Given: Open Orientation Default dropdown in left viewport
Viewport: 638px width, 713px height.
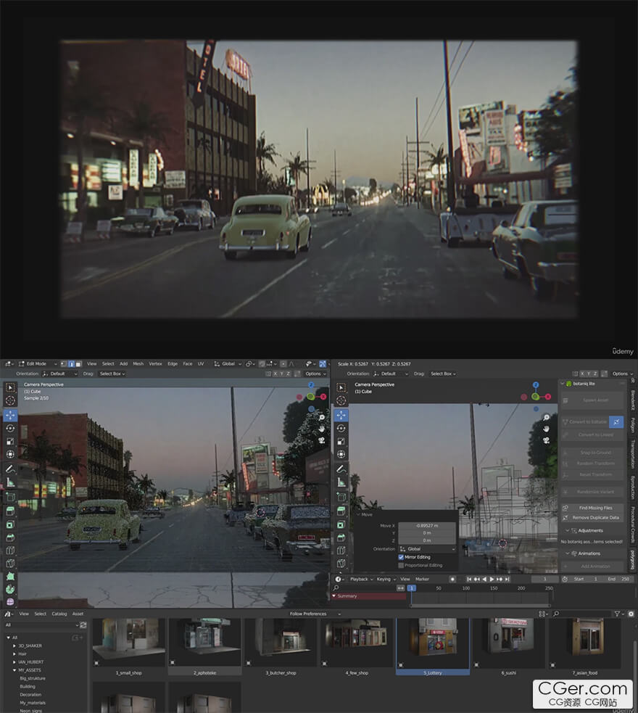Looking at the screenshot, I should click(x=60, y=374).
